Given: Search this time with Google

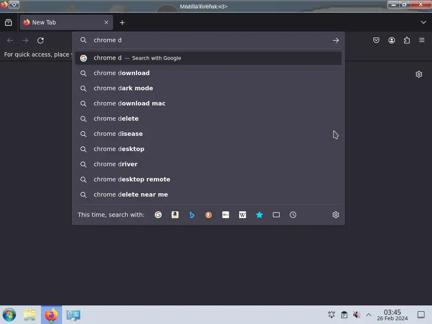Looking at the screenshot, I should click(x=158, y=215).
